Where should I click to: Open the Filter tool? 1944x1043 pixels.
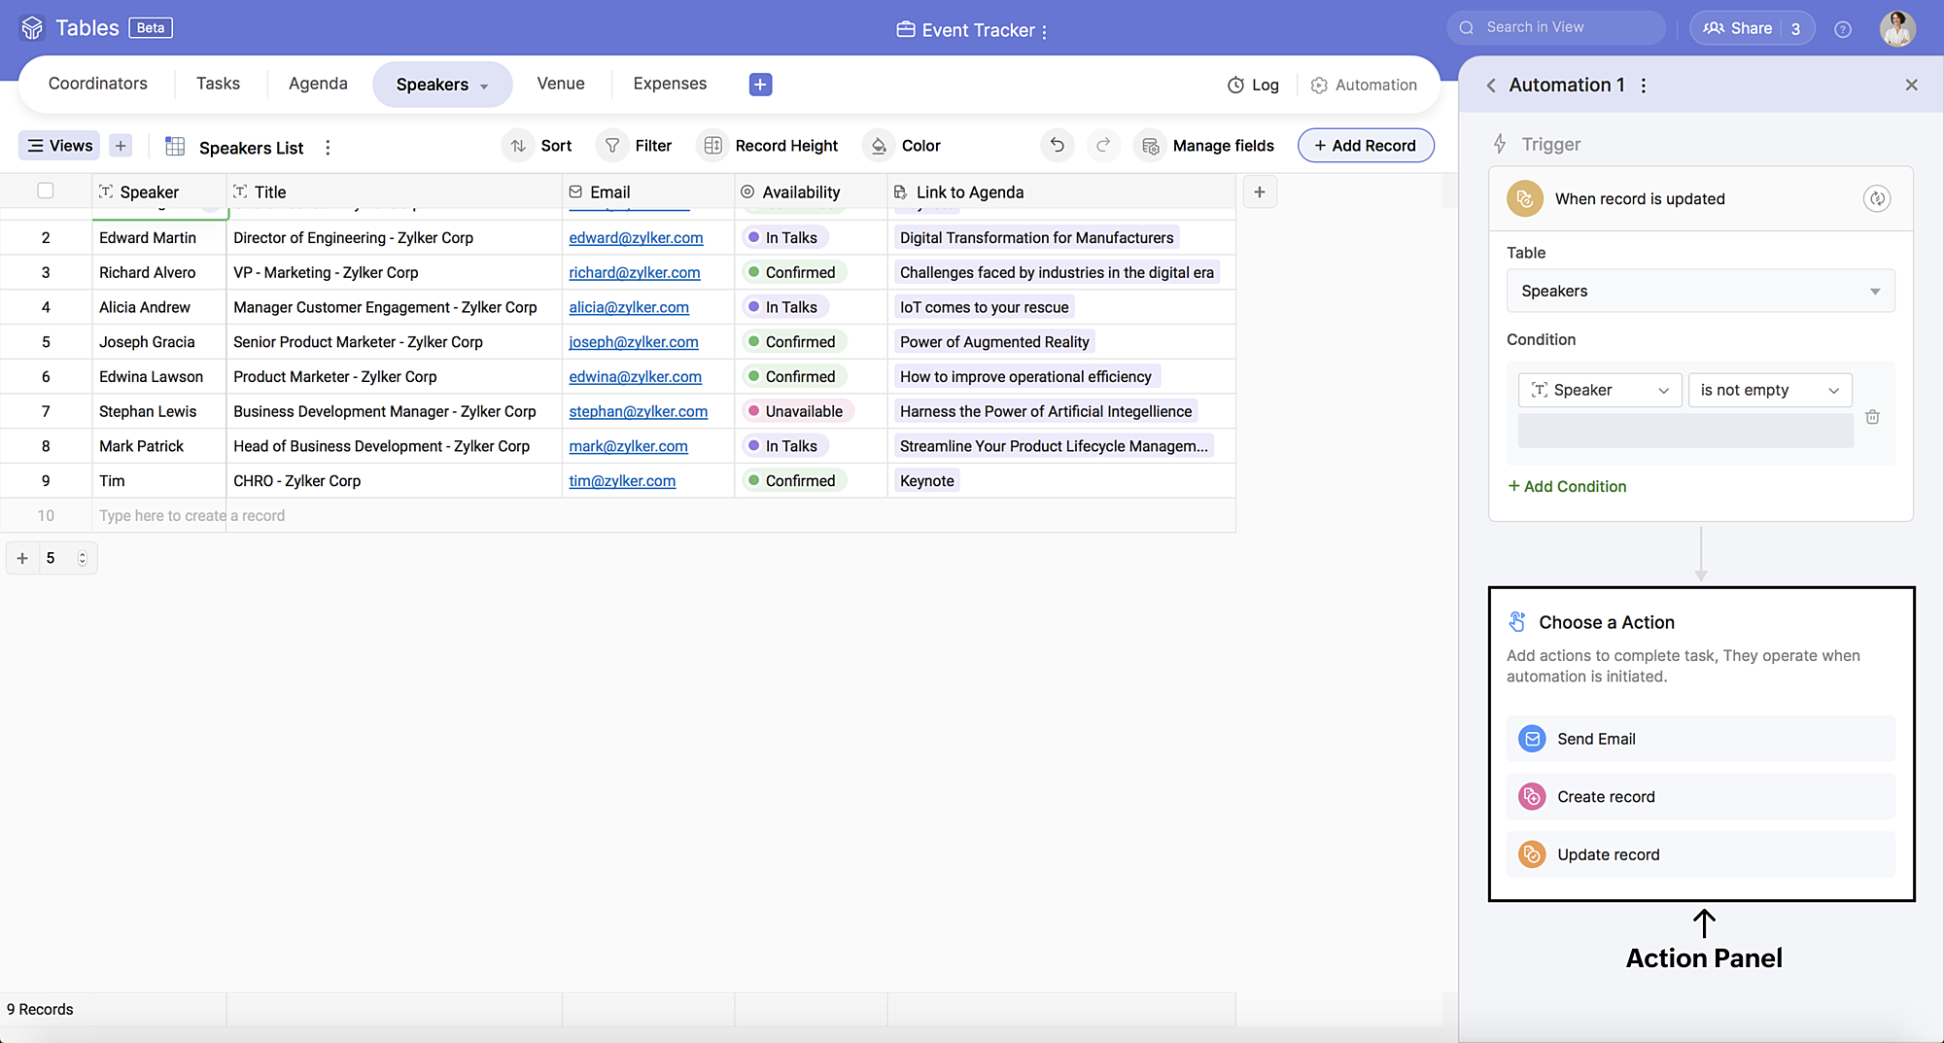point(638,146)
